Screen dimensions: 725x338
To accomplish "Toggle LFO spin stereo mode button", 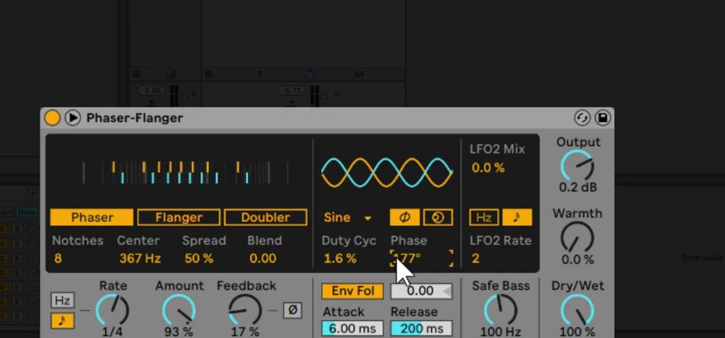I will (x=438, y=218).
